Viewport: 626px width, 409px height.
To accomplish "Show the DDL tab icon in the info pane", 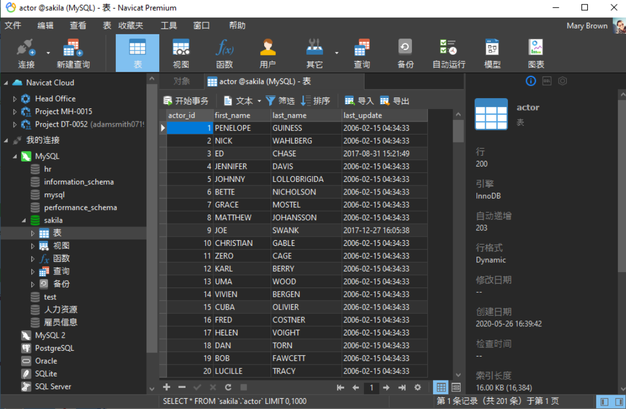I will (x=547, y=81).
